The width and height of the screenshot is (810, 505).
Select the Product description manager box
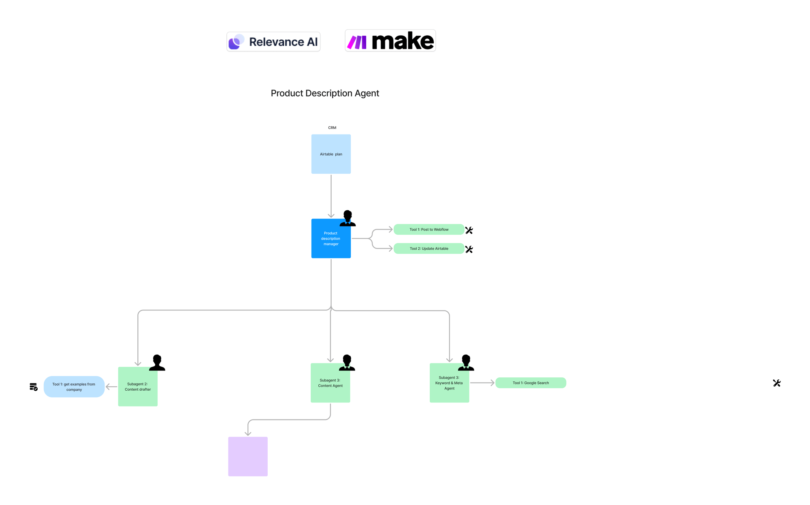(331, 238)
